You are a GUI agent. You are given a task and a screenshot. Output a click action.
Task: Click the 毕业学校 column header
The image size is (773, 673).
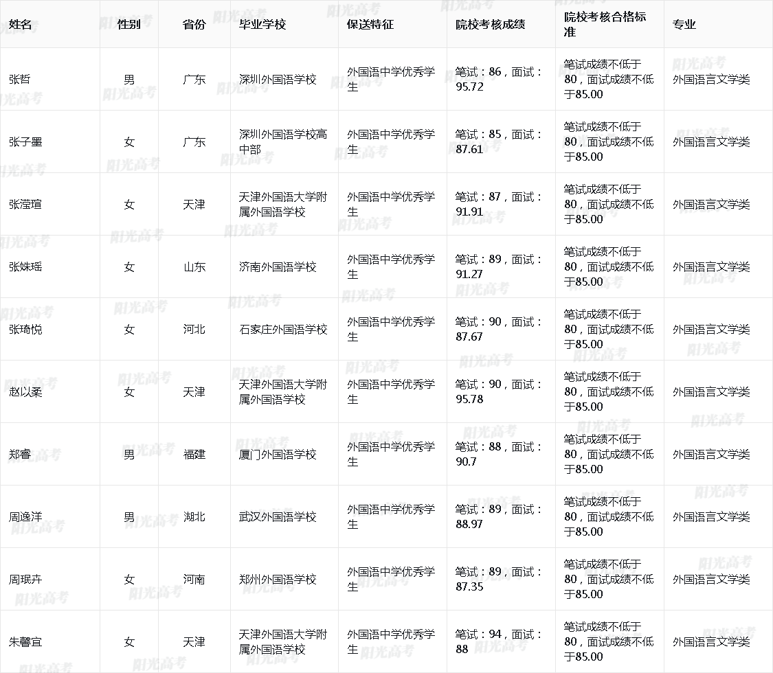262,25
